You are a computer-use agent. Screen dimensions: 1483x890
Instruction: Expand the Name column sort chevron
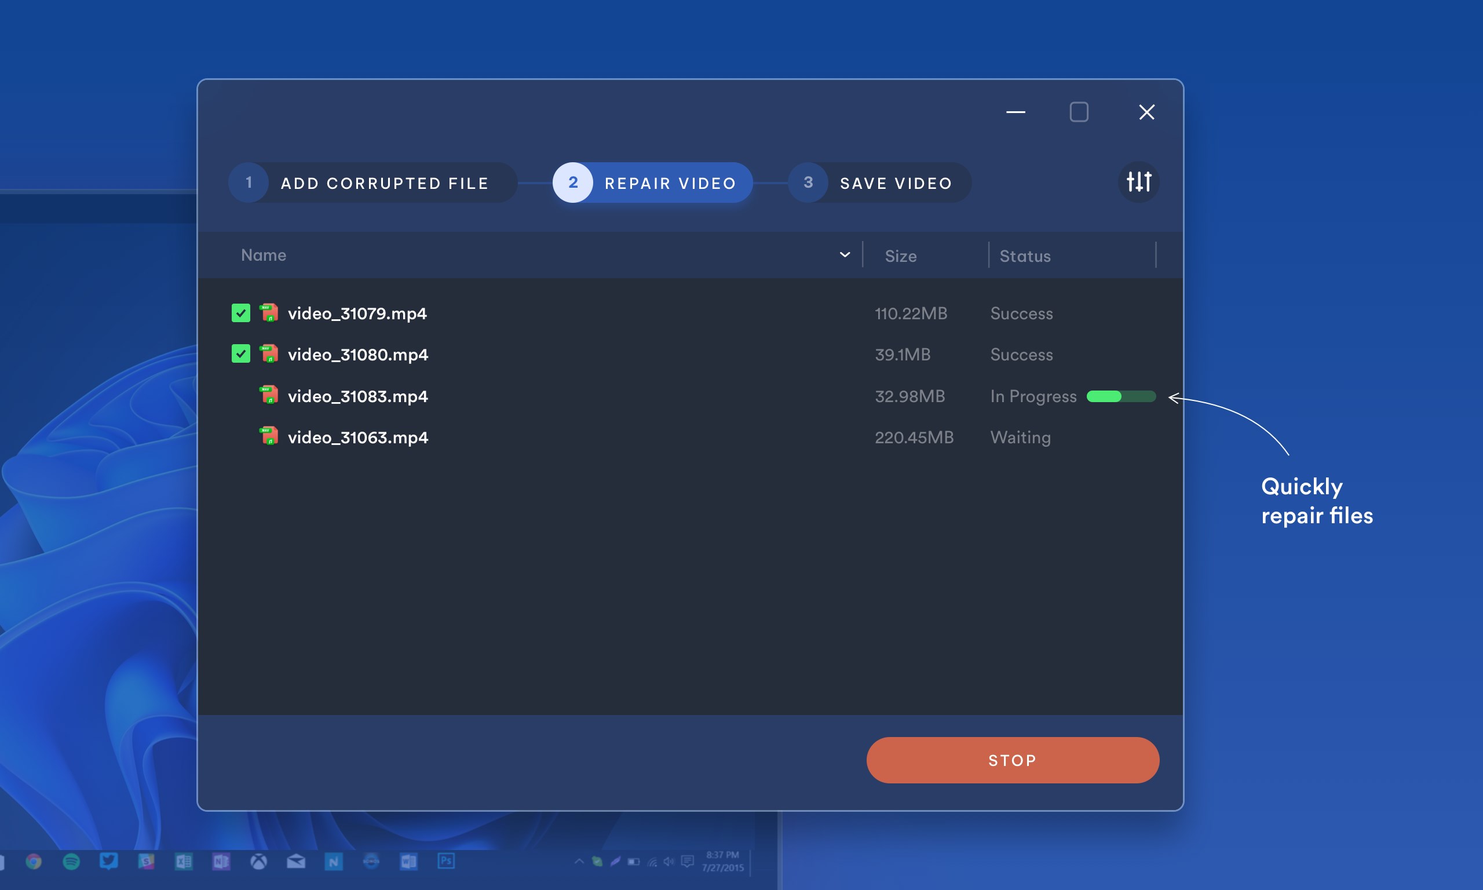(x=845, y=255)
